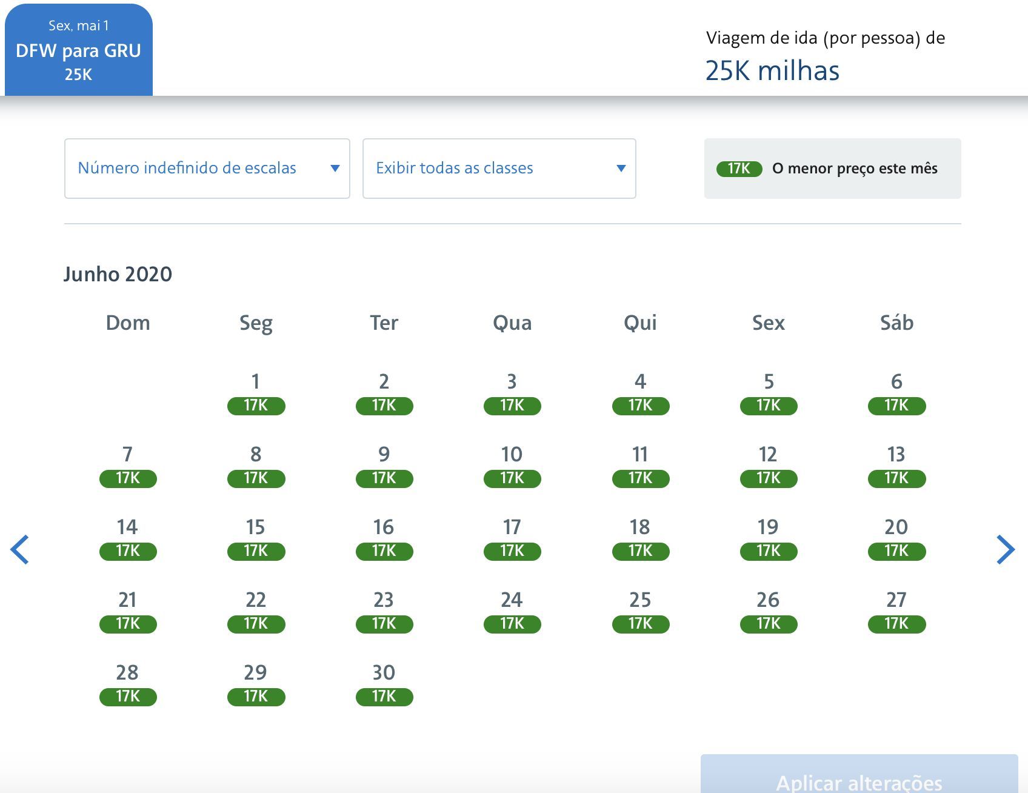Choose June 26 on the calendar
This screenshot has height=793, width=1028.
769,611
